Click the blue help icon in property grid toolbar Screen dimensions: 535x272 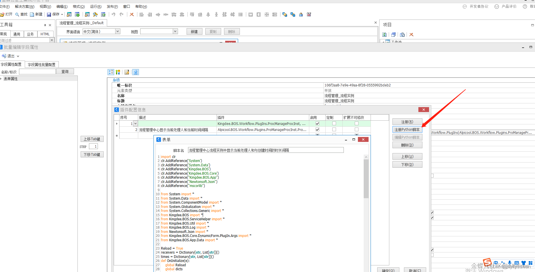136,72
